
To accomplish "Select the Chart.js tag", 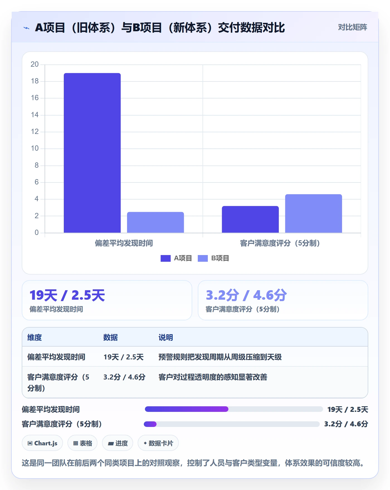I will 42,443.
